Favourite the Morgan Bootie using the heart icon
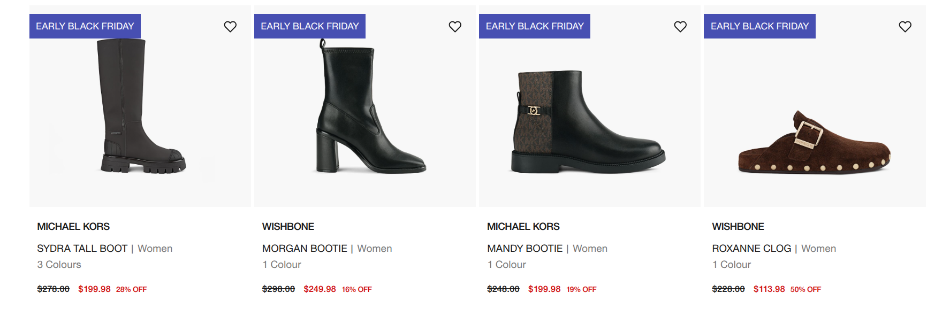Viewport: 950px width, 316px height. coord(454,26)
